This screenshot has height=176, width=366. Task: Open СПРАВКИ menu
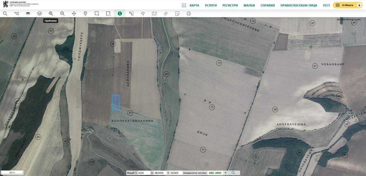coord(268,5)
